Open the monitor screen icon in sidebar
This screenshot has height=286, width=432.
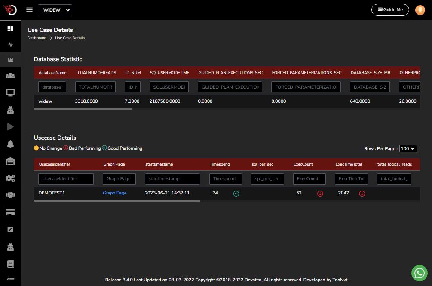10,93
